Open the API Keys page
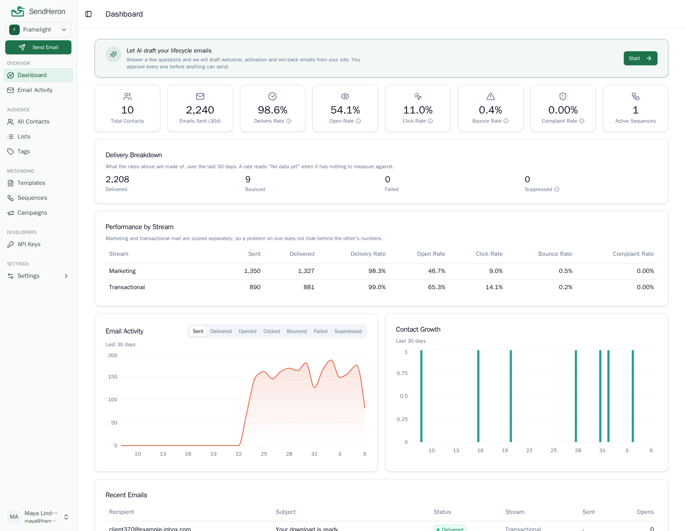Viewport: 686px width, 531px height. click(38, 244)
